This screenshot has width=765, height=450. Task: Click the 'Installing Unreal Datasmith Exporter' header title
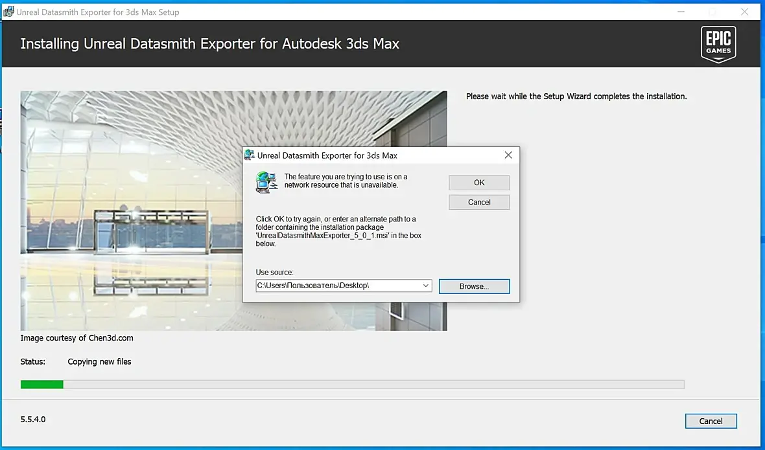[210, 44]
